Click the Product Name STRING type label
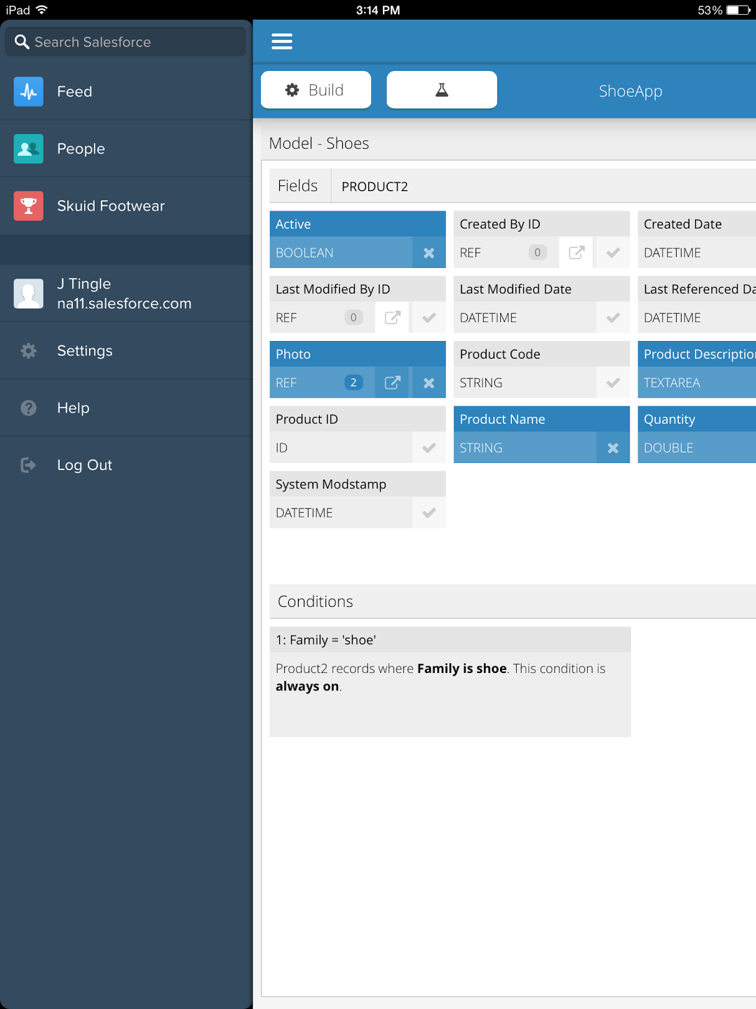756x1009 pixels. pyautogui.click(x=481, y=448)
